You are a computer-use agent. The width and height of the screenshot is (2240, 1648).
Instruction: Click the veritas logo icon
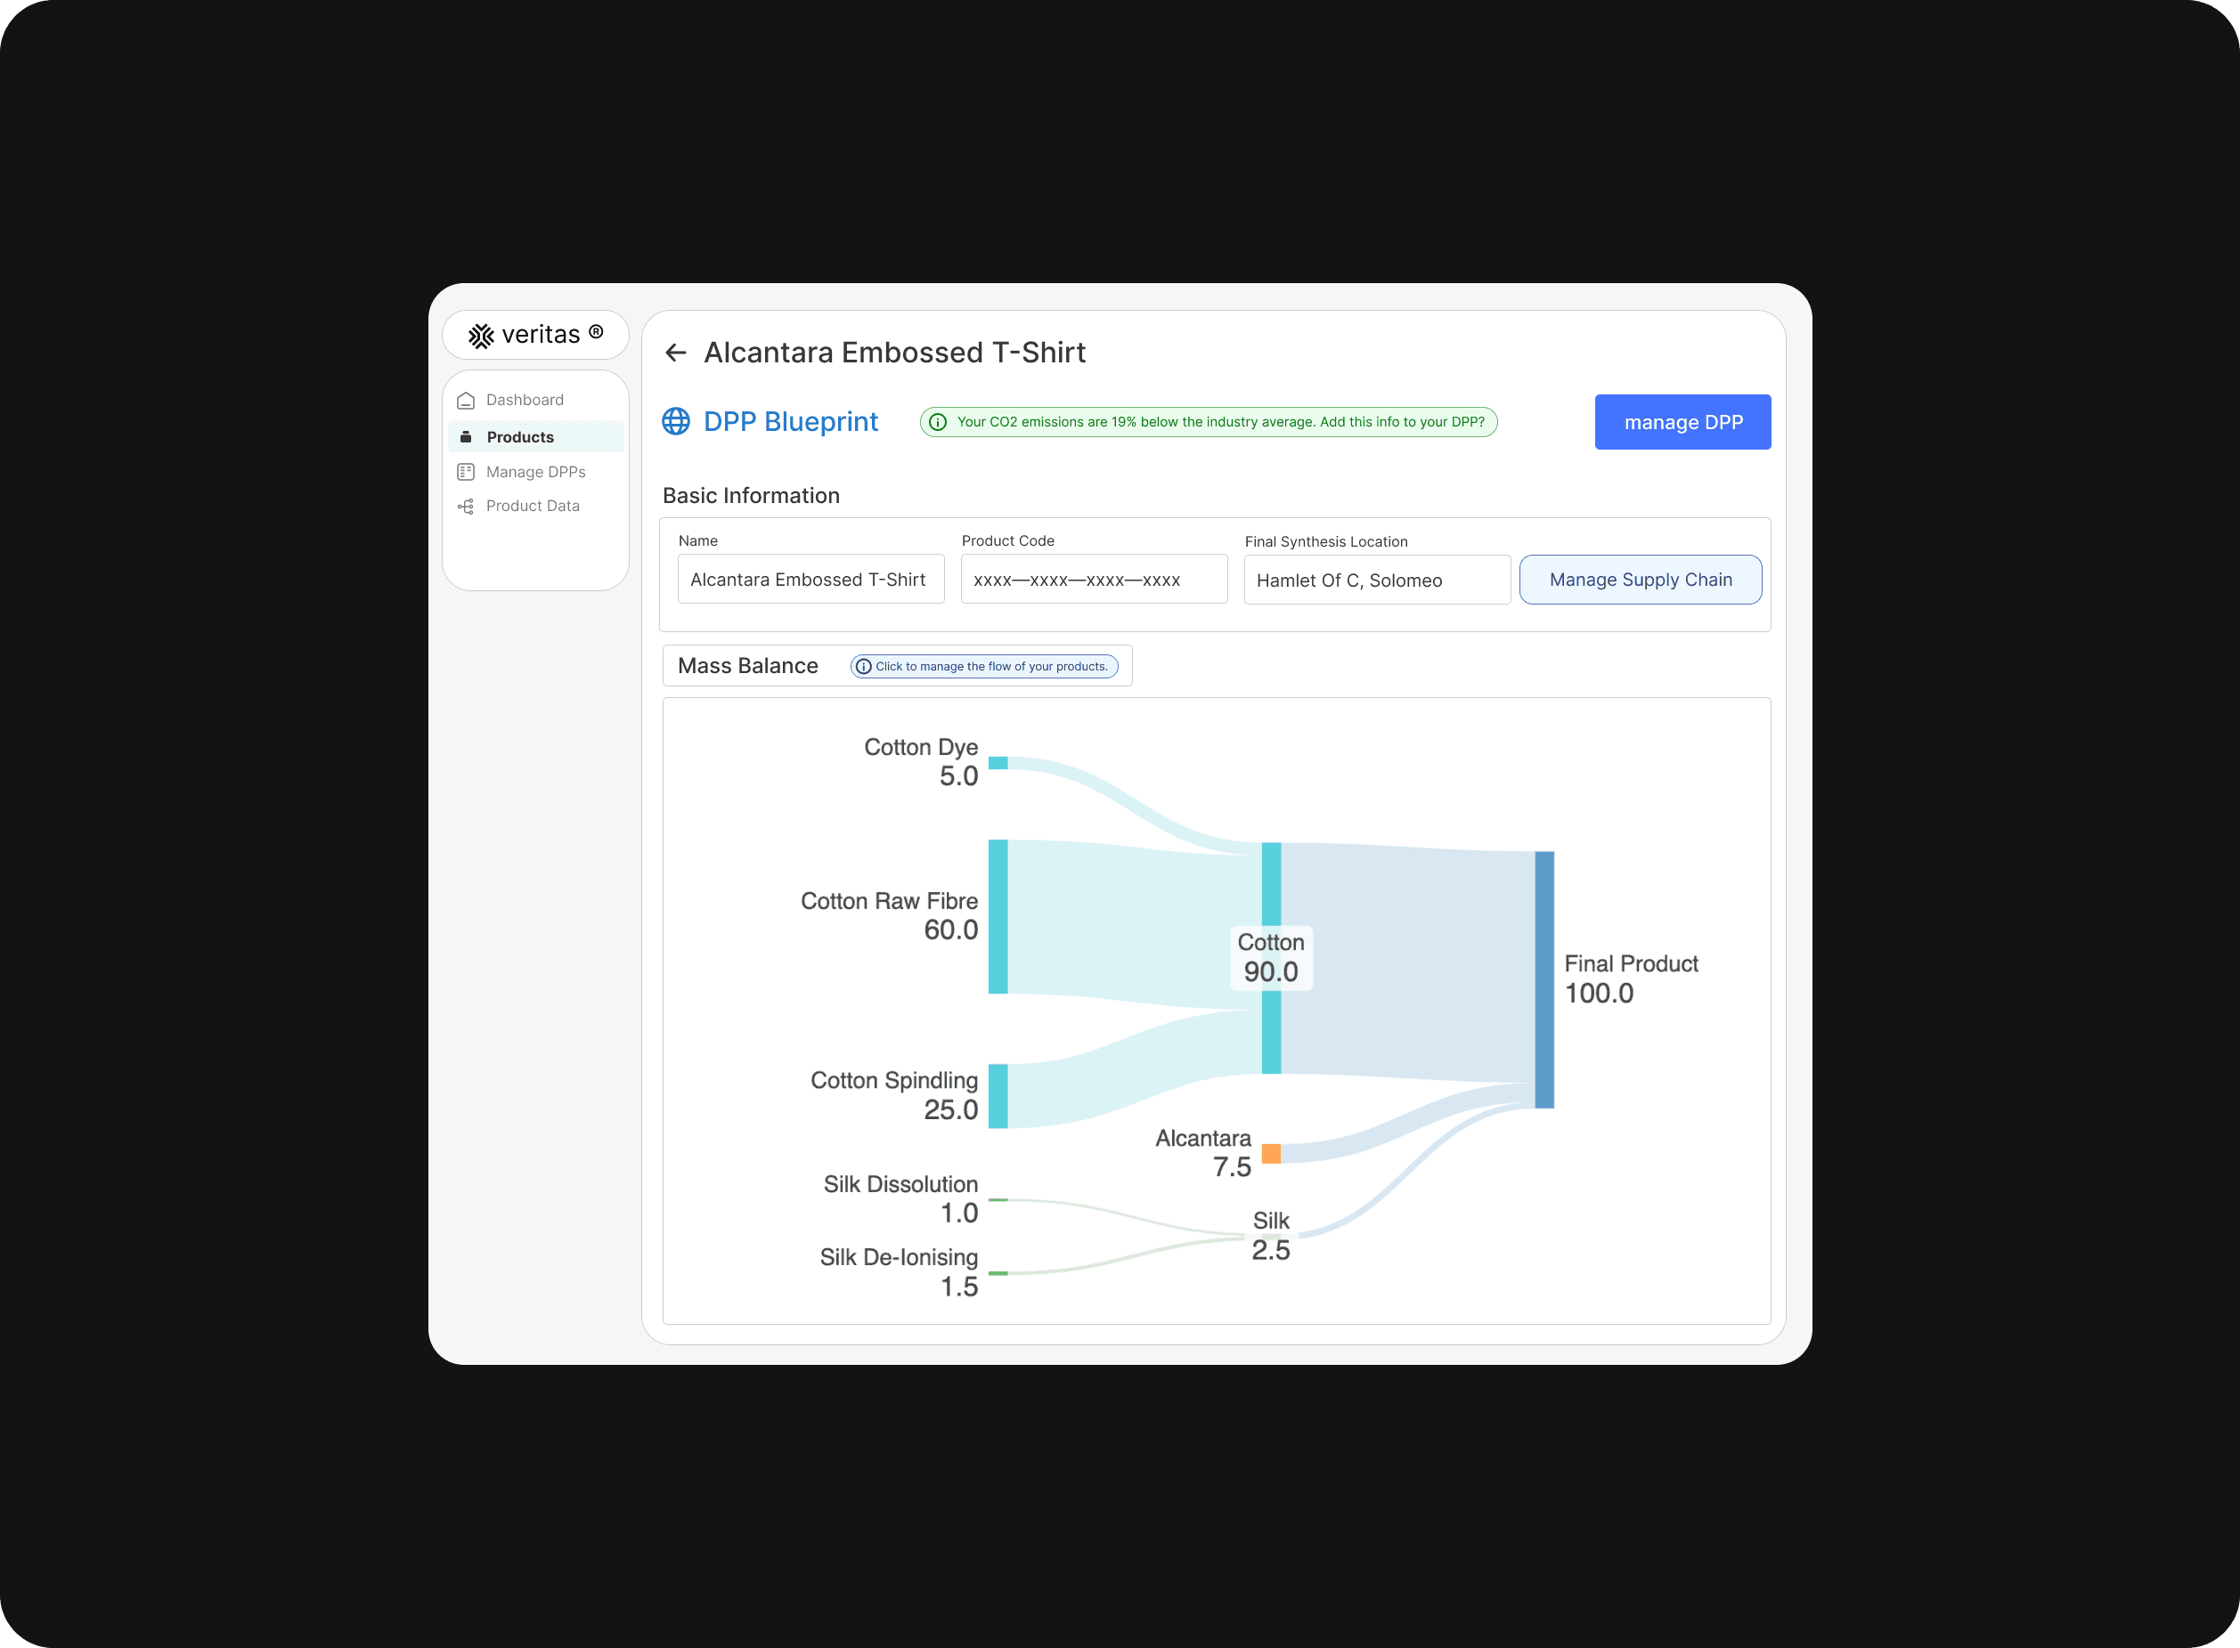[x=481, y=337]
